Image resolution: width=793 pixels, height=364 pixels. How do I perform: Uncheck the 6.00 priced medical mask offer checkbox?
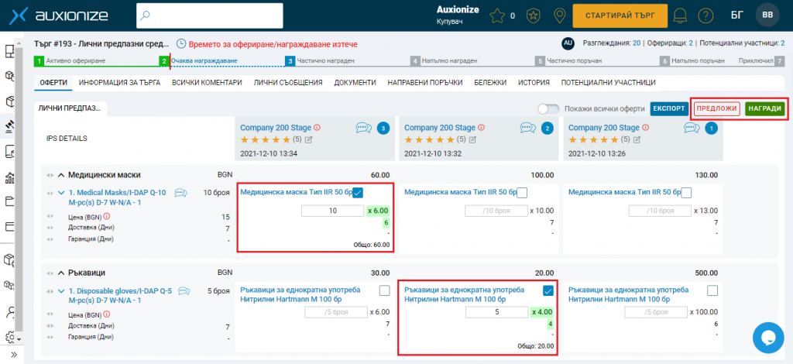coord(358,192)
